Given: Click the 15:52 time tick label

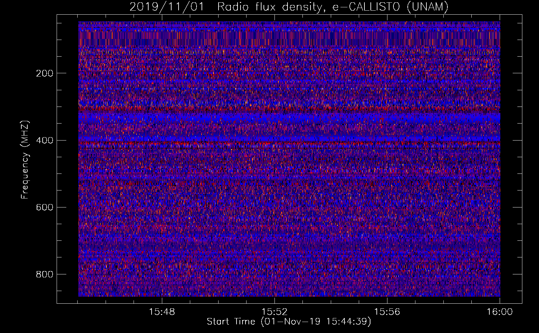Looking at the screenshot, I should [274, 312].
